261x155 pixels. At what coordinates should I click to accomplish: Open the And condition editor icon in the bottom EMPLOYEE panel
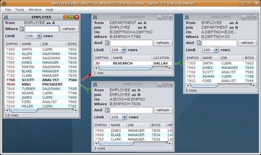point(107,110)
